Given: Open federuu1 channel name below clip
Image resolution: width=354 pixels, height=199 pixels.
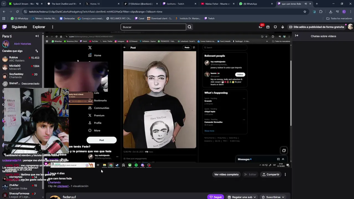Looking at the screenshot, I should 69,197.
